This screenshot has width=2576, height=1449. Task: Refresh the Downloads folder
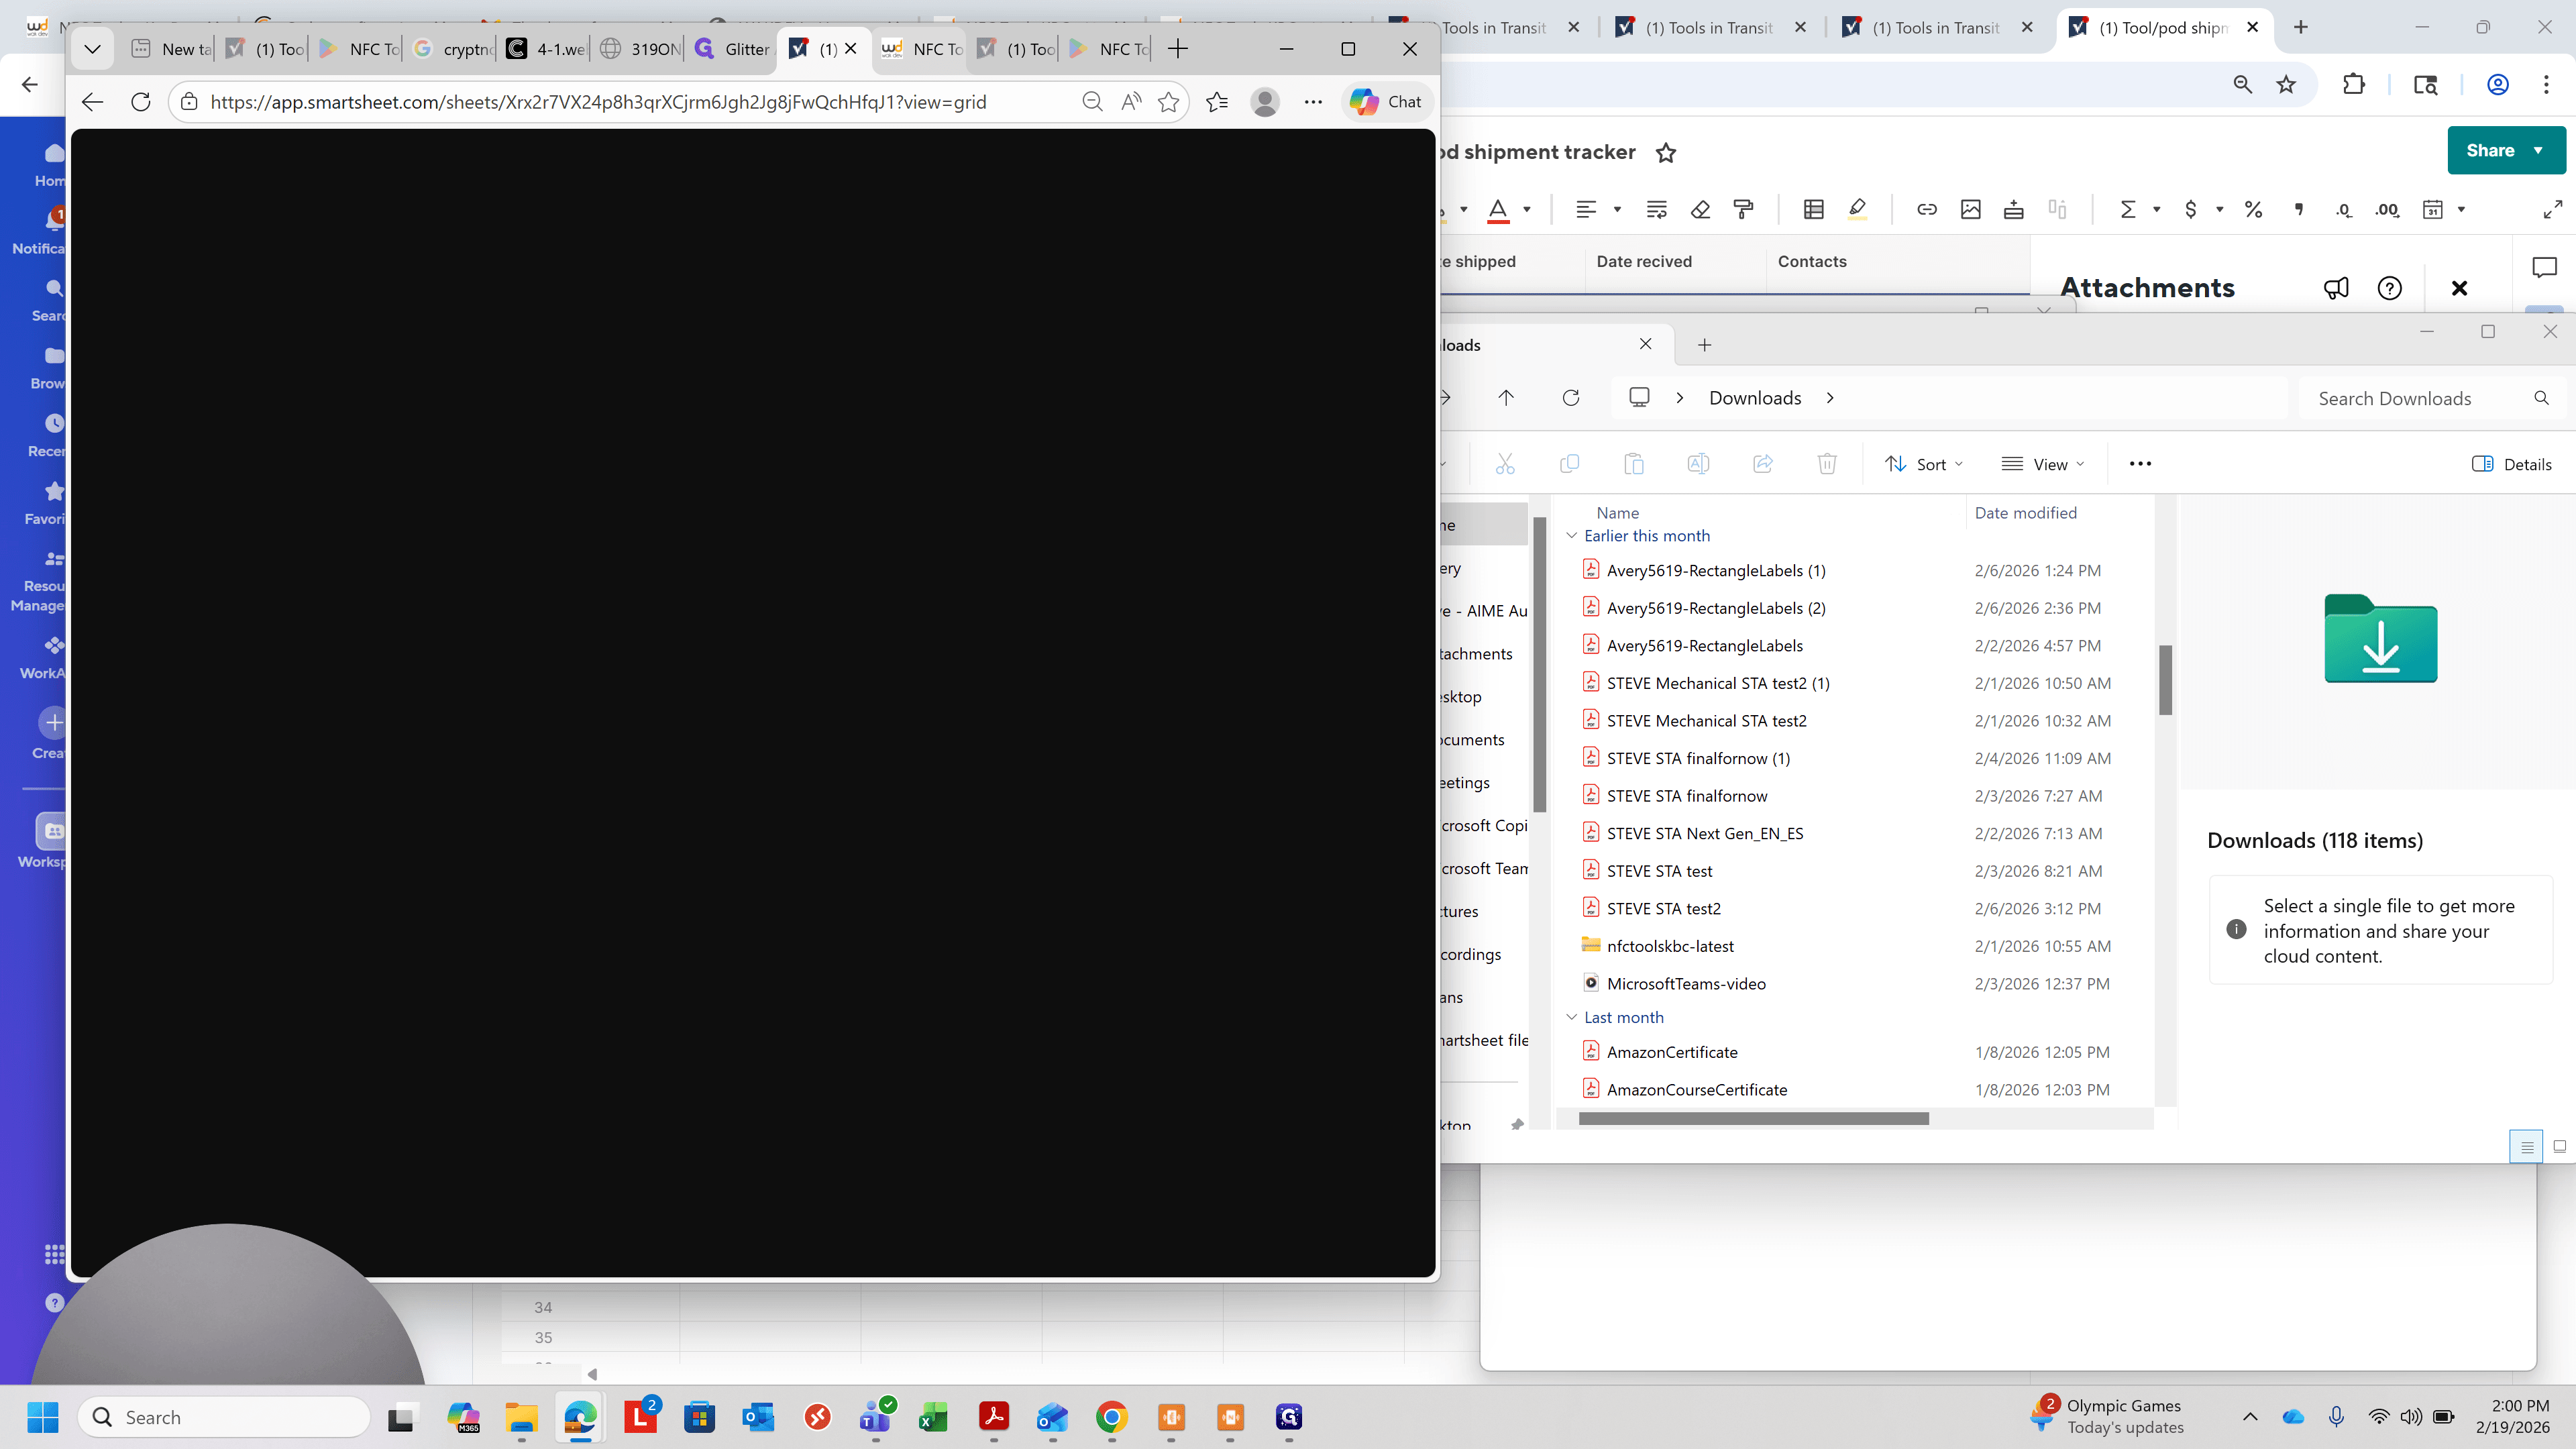click(x=1570, y=398)
